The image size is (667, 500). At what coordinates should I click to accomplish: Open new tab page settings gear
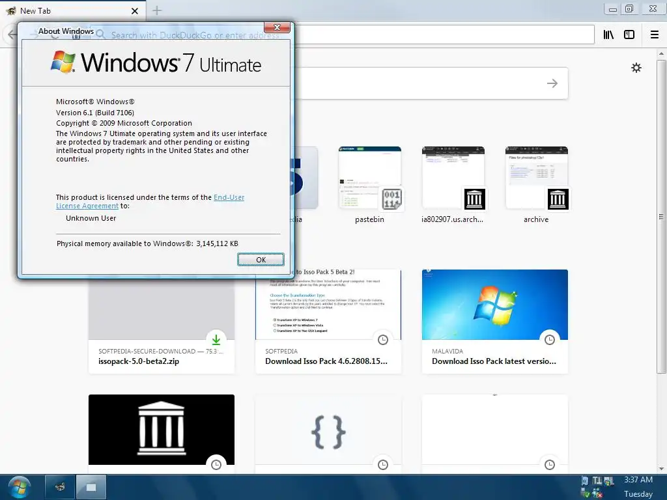636,68
